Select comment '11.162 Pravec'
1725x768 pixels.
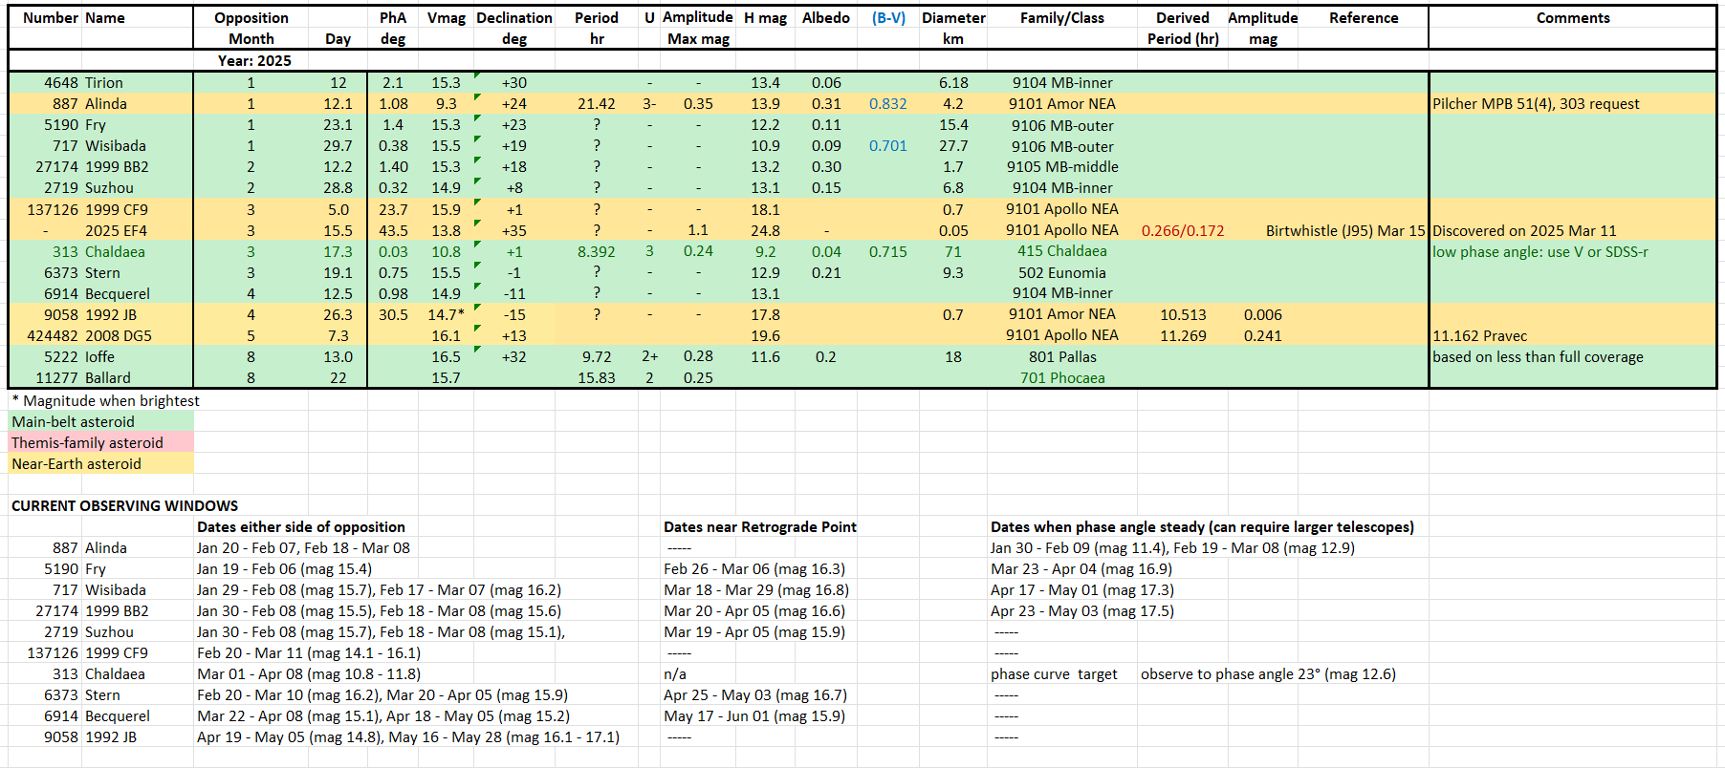pyautogui.click(x=1479, y=335)
